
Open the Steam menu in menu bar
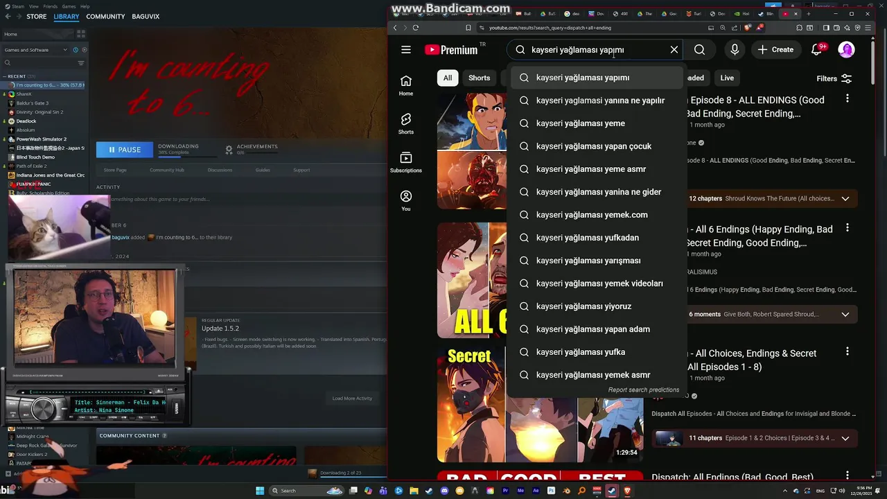19,6
